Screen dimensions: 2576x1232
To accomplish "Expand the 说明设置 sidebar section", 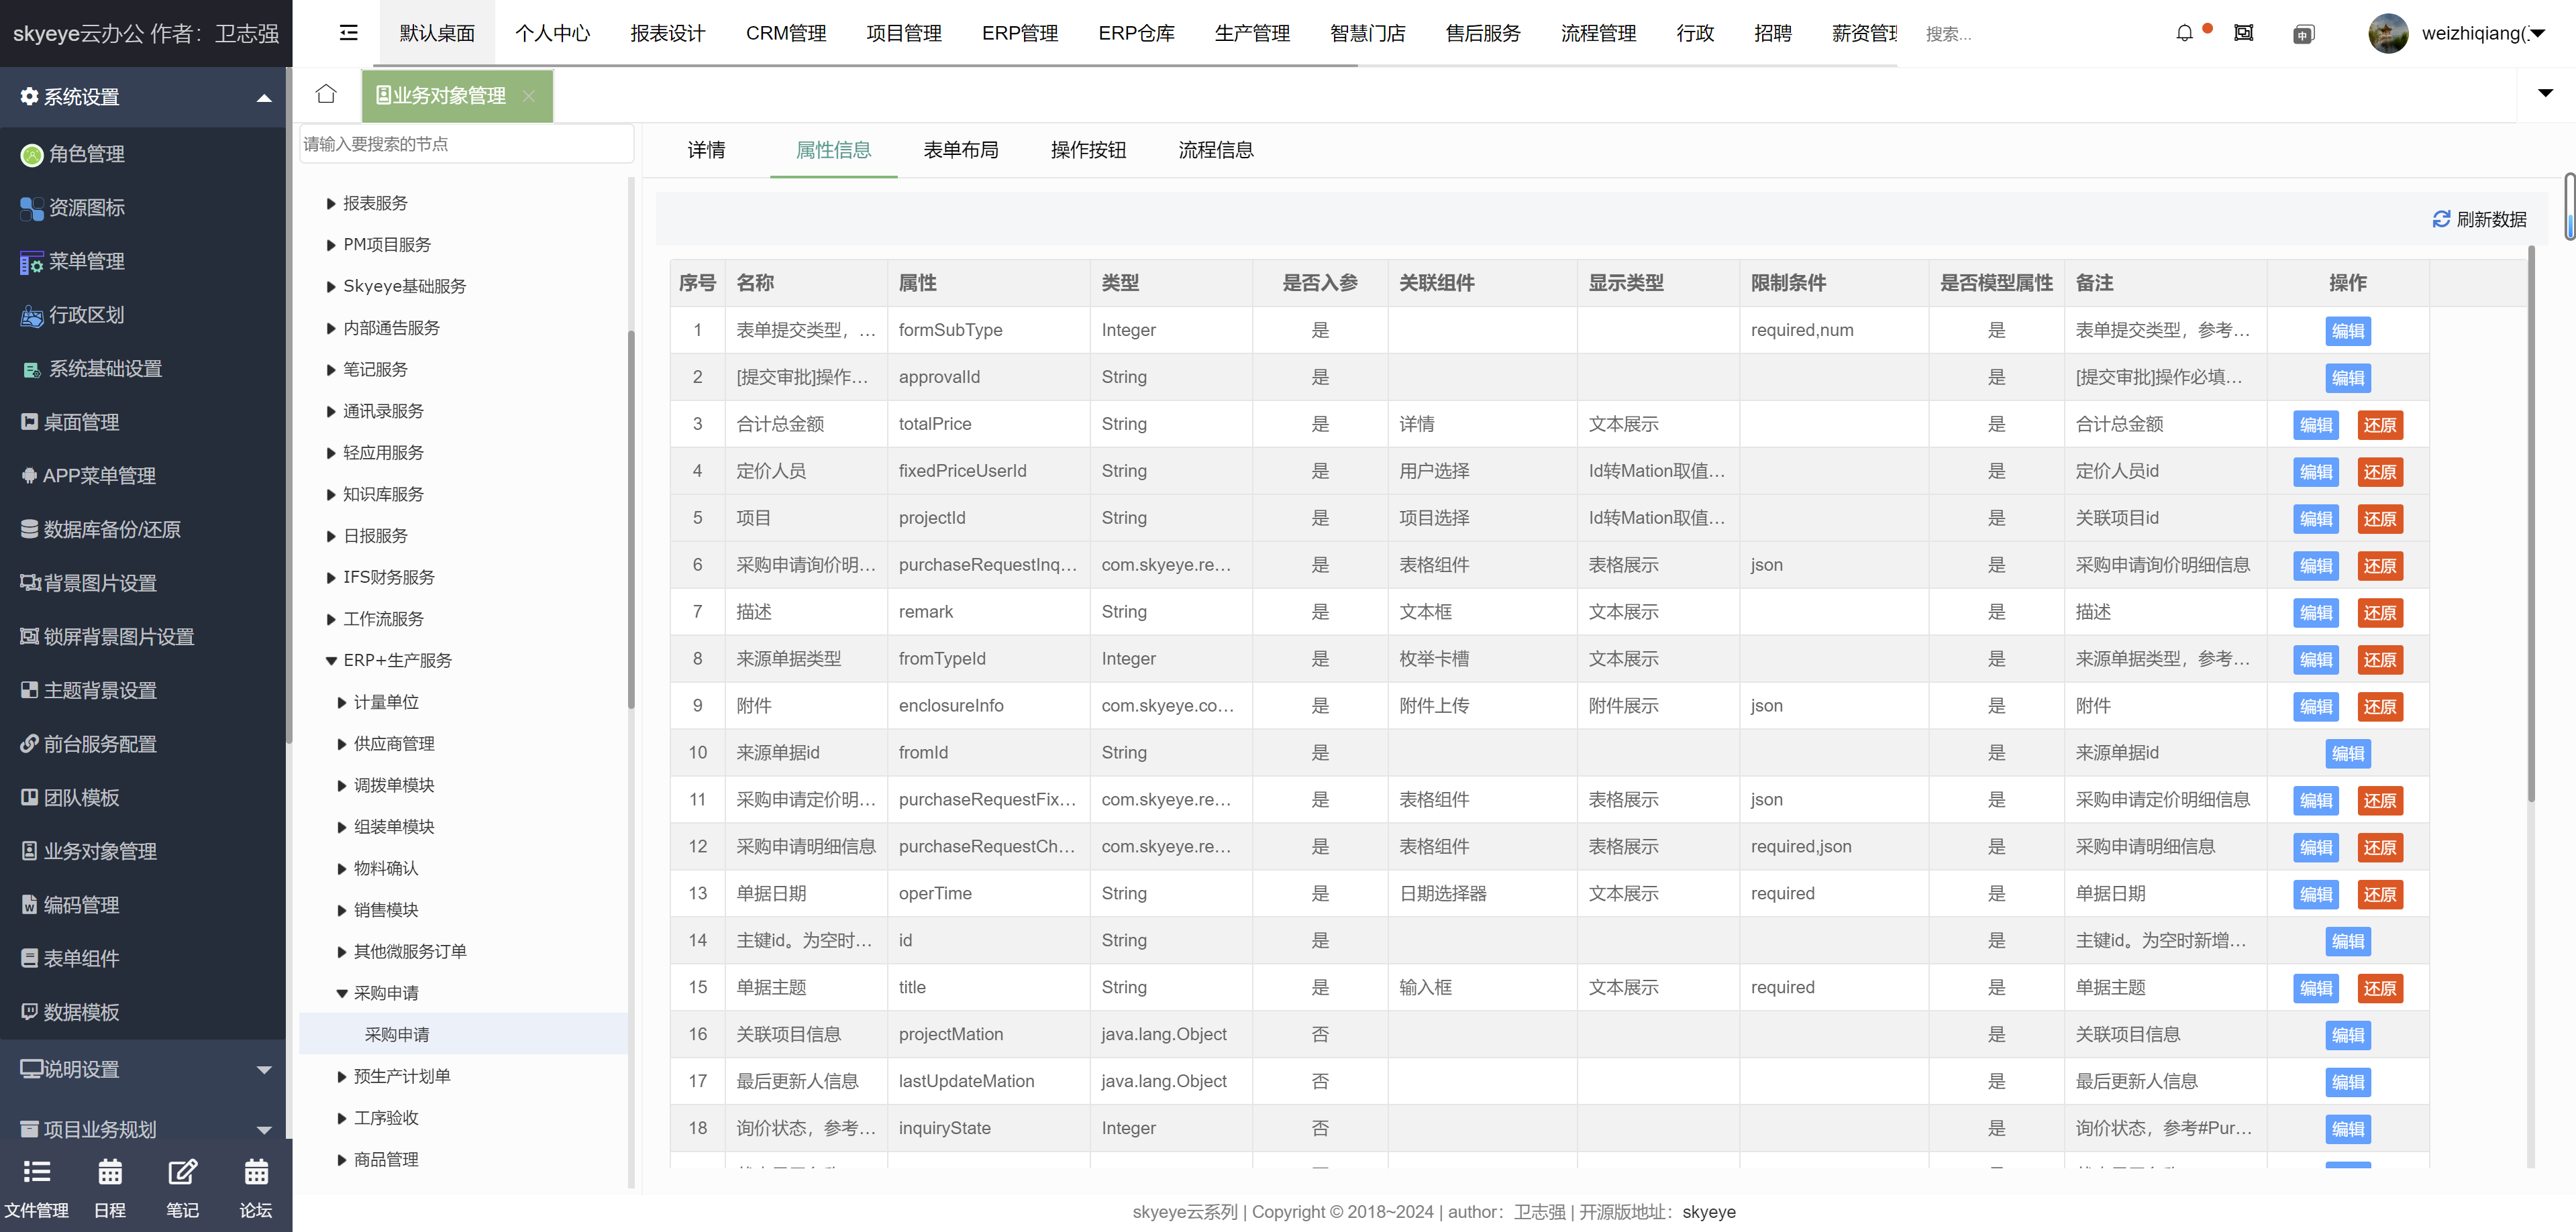I will (264, 1069).
